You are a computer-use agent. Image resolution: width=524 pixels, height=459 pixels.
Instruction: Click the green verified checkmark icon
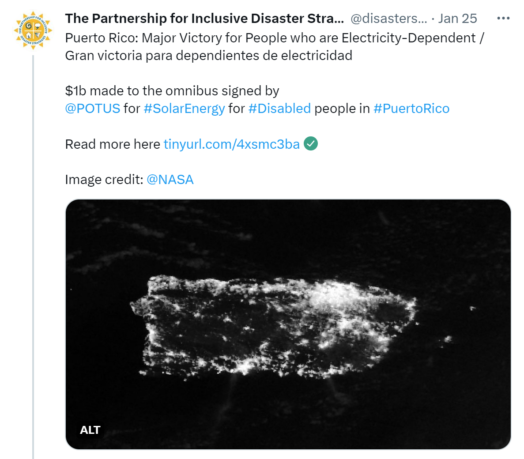point(311,143)
